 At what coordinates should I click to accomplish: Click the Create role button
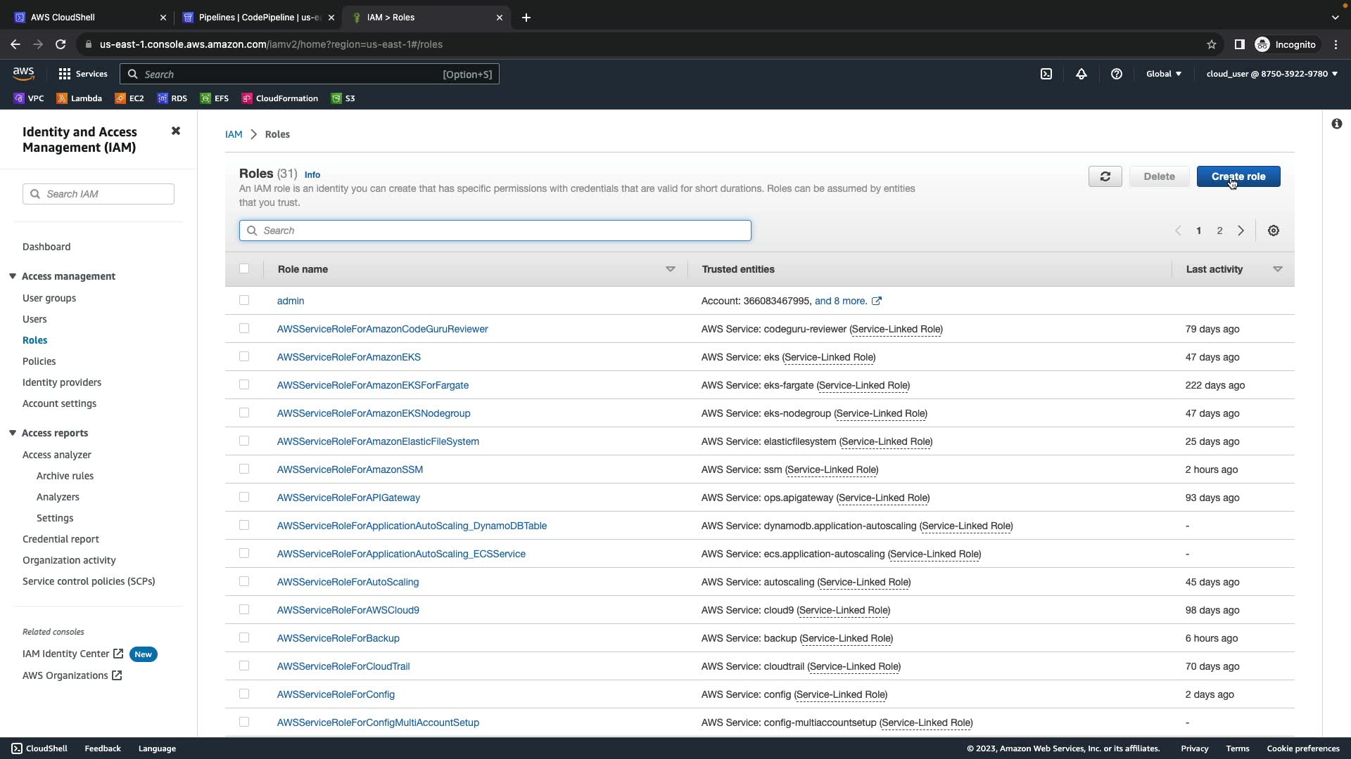1238,176
